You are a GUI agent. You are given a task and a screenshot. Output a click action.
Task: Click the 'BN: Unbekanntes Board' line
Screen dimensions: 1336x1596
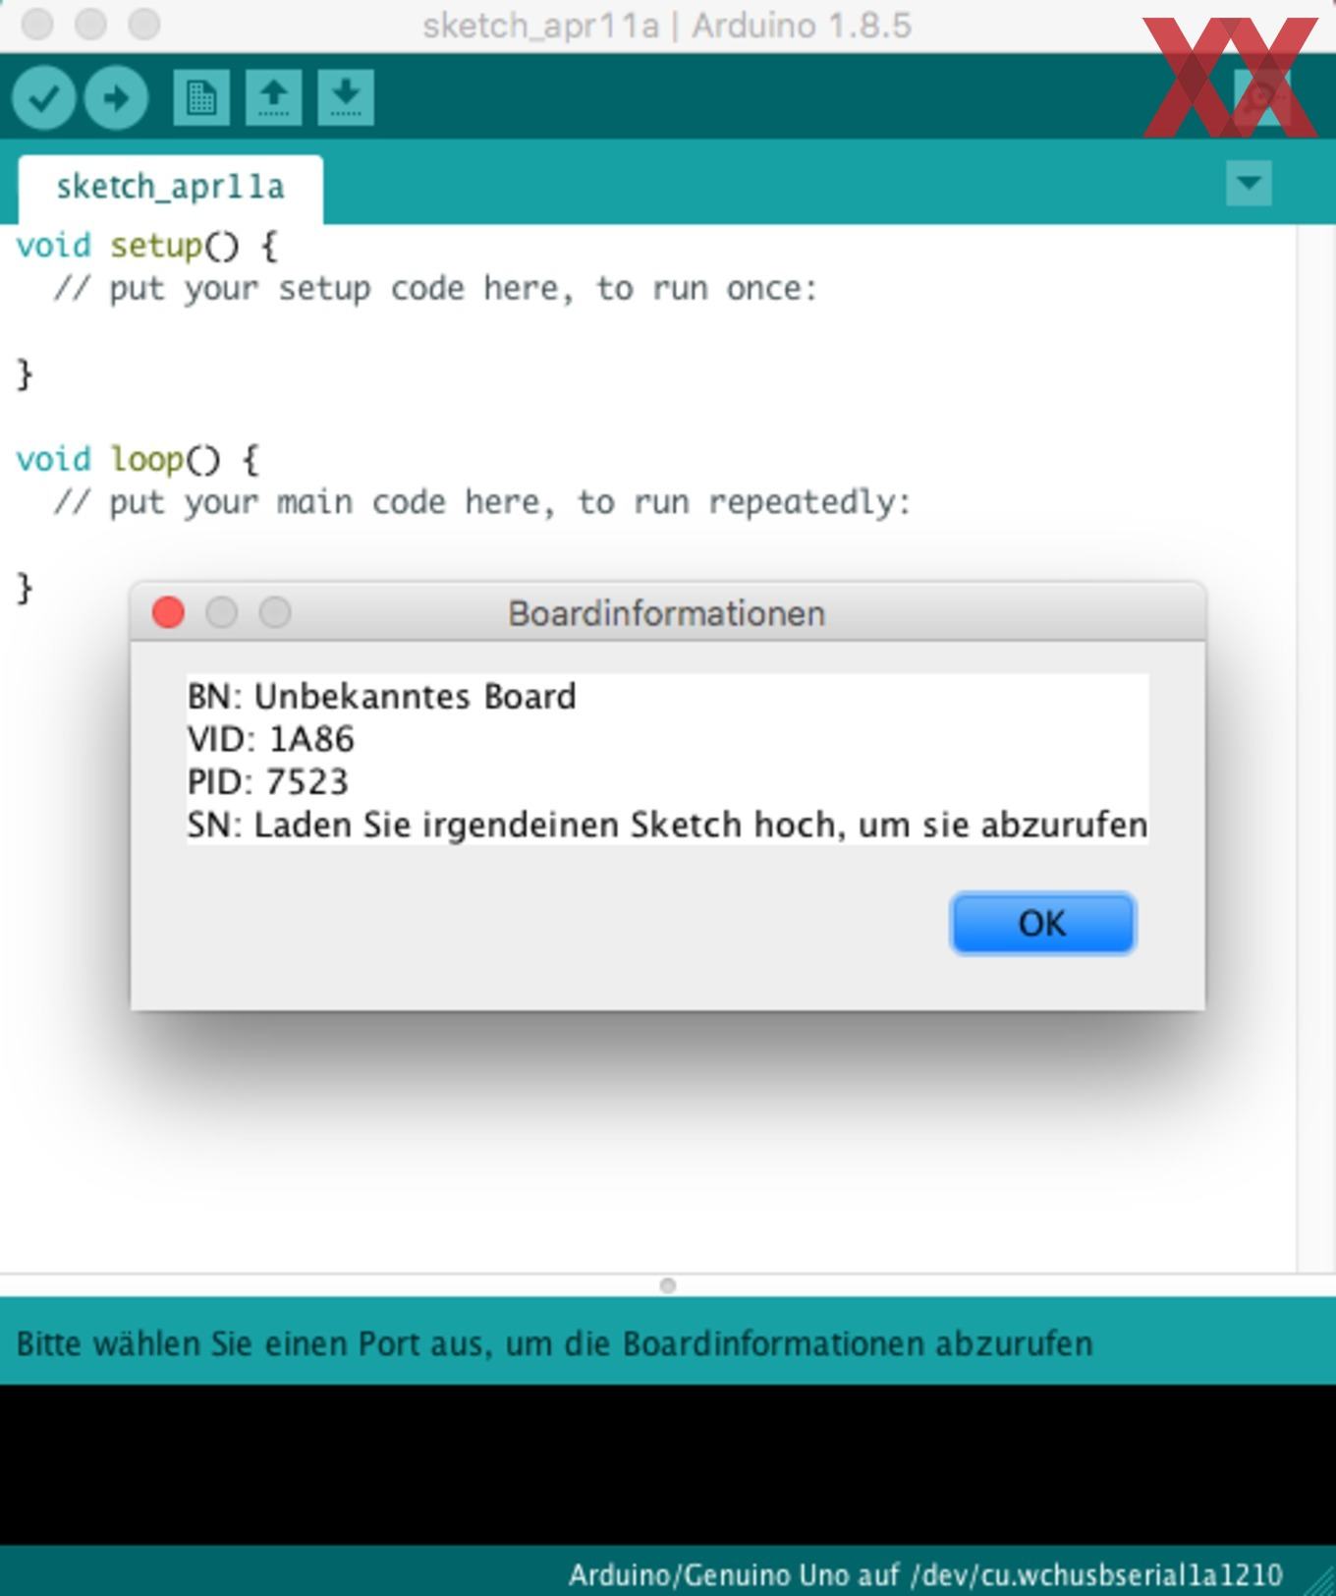coord(382,697)
